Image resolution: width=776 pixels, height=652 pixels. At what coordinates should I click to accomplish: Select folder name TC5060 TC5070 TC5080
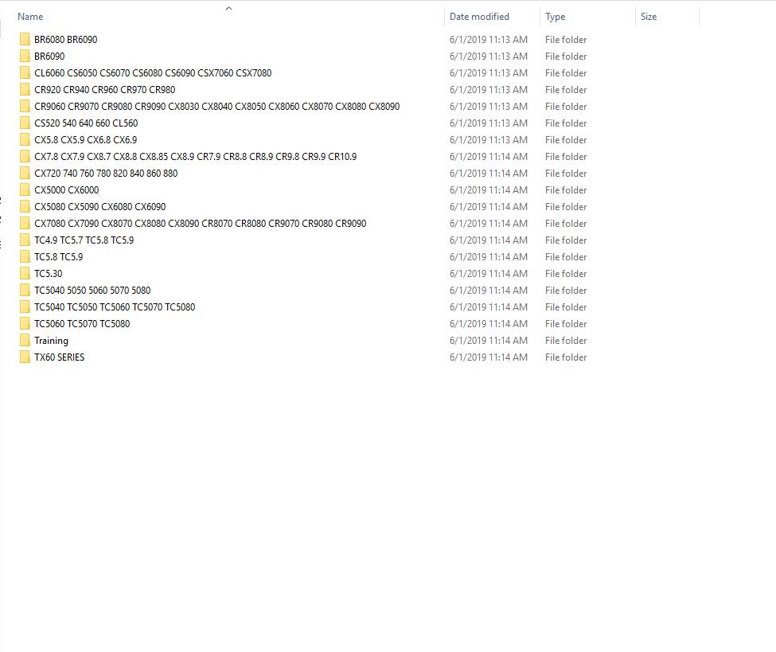click(x=82, y=324)
